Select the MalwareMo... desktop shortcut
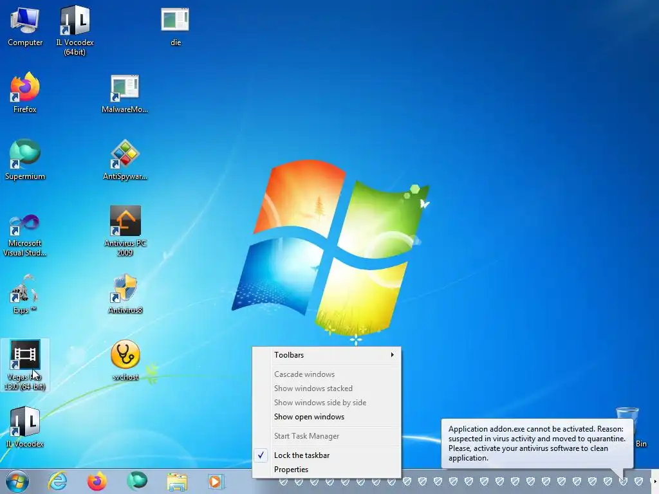 click(125, 93)
